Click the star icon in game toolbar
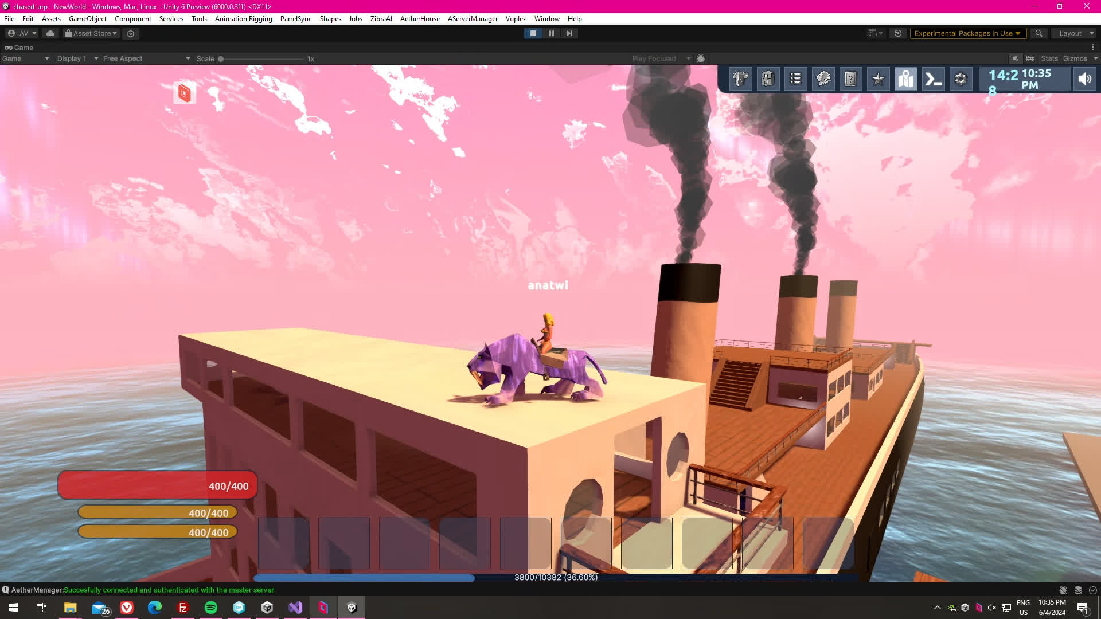The height and width of the screenshot is (619, 1101). click(x=879, y=79)
